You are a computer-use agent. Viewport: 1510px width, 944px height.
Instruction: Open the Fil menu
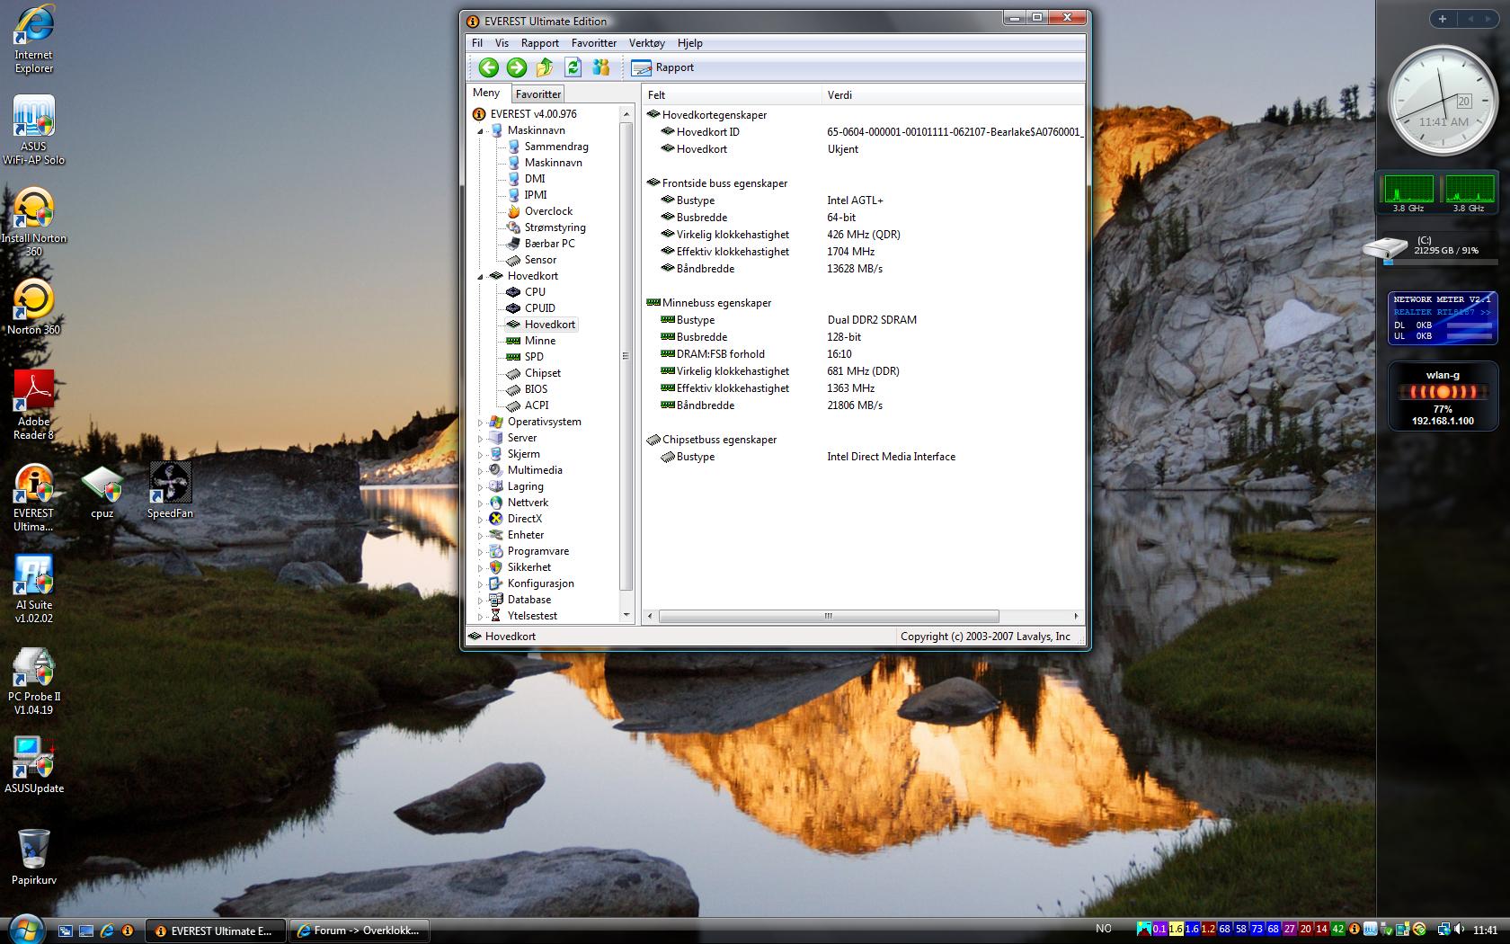coord(477,43)
